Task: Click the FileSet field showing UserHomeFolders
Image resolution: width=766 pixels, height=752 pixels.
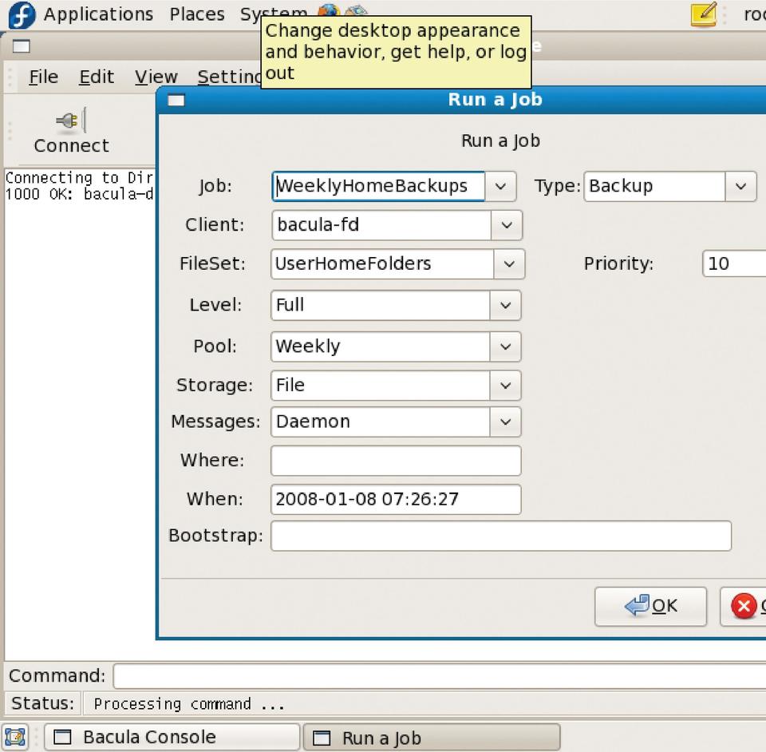Action: pos(382,264)
